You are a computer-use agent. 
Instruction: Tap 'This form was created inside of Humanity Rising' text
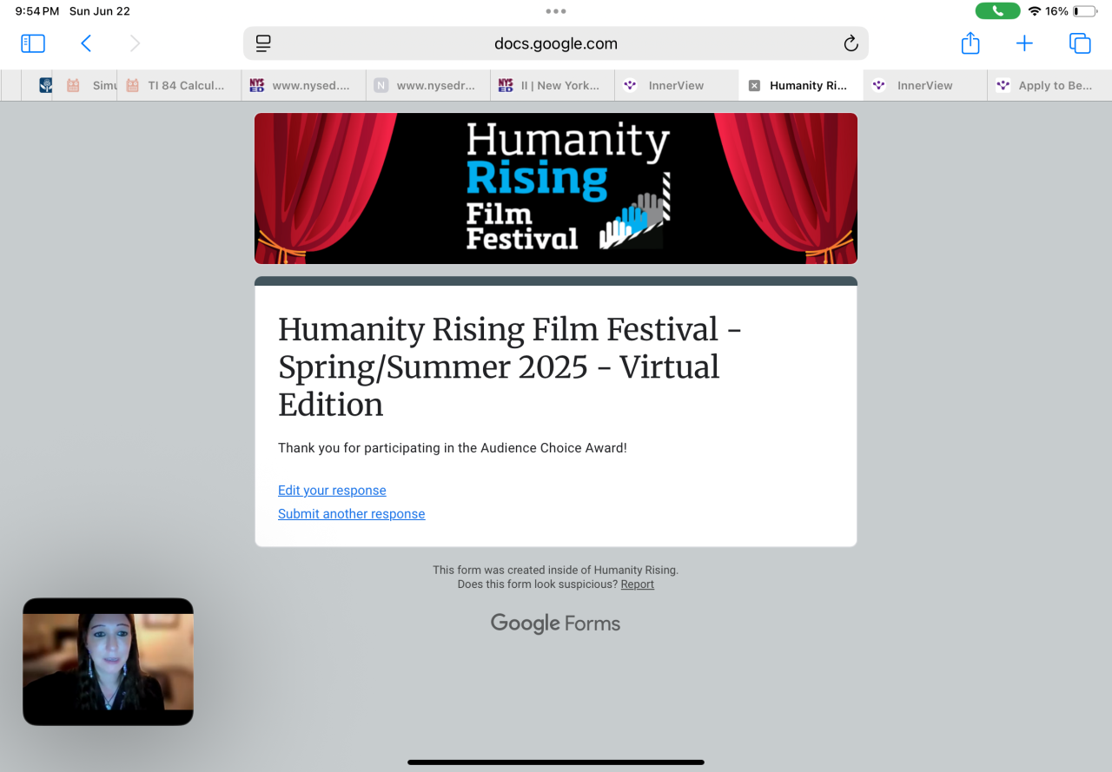point(556,571)
